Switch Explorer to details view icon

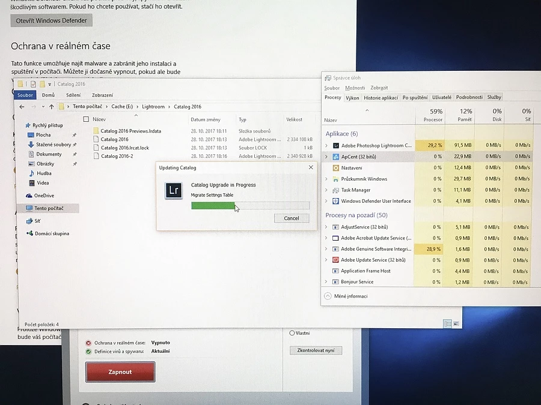(x=447, y=324)
